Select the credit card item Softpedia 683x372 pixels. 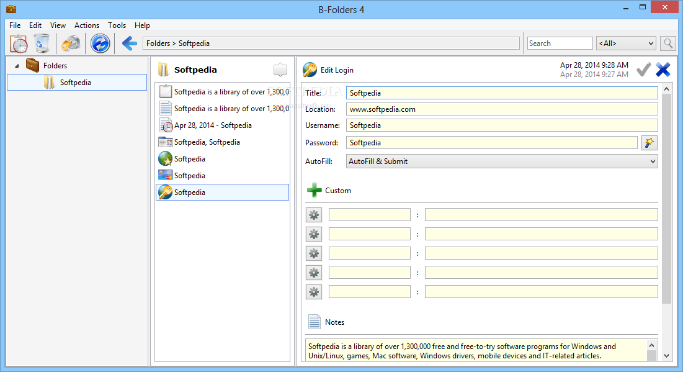click(222, 175)
